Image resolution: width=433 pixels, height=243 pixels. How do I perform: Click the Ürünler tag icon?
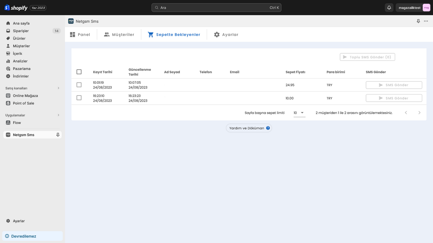pos(8,38)
